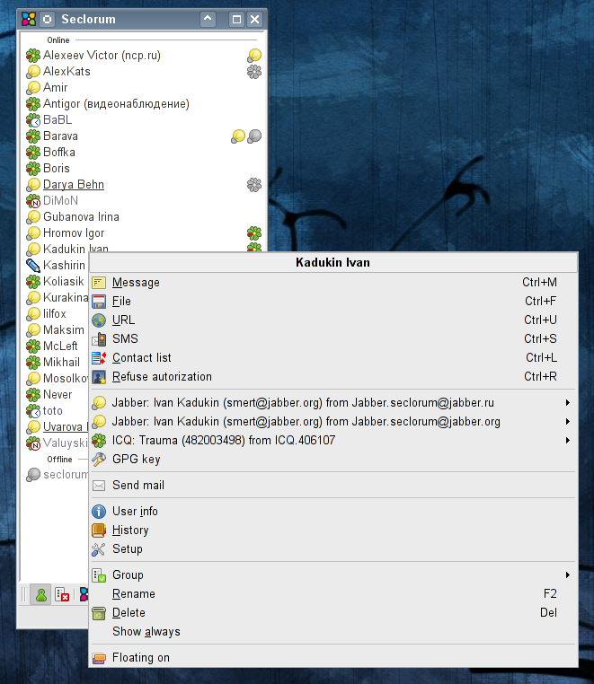This screenshot has height=684, width=594.
Task: Click the green person status icon in toolbar
Action: 41,594
